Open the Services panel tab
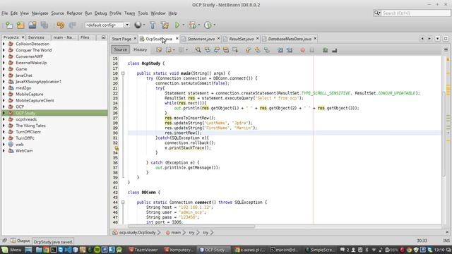The height and width of the screenshot is (254, 452). 36,37
